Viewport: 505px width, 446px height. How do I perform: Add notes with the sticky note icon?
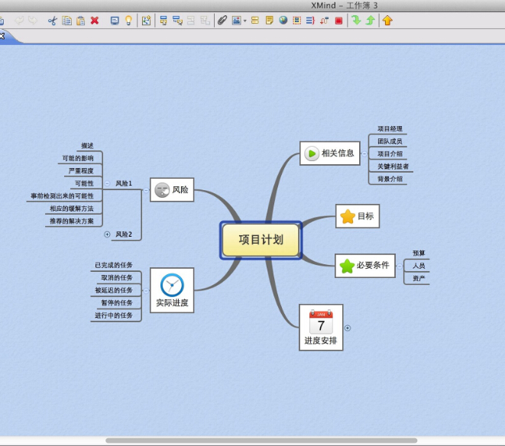coord(269,21)
